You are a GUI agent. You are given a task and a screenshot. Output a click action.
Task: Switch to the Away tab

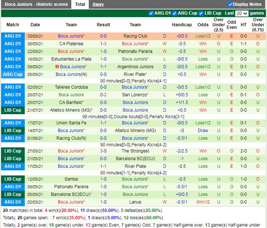tap(98, 4)
